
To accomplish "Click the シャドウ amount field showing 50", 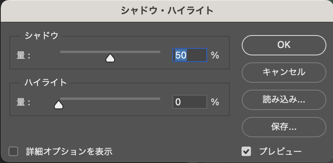I will pyautogui.click(x=190, y=55).
